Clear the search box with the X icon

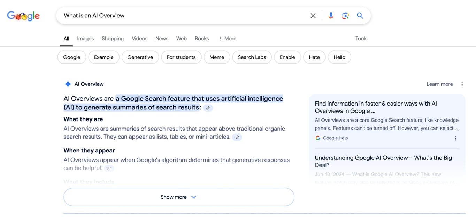point(313,16)
